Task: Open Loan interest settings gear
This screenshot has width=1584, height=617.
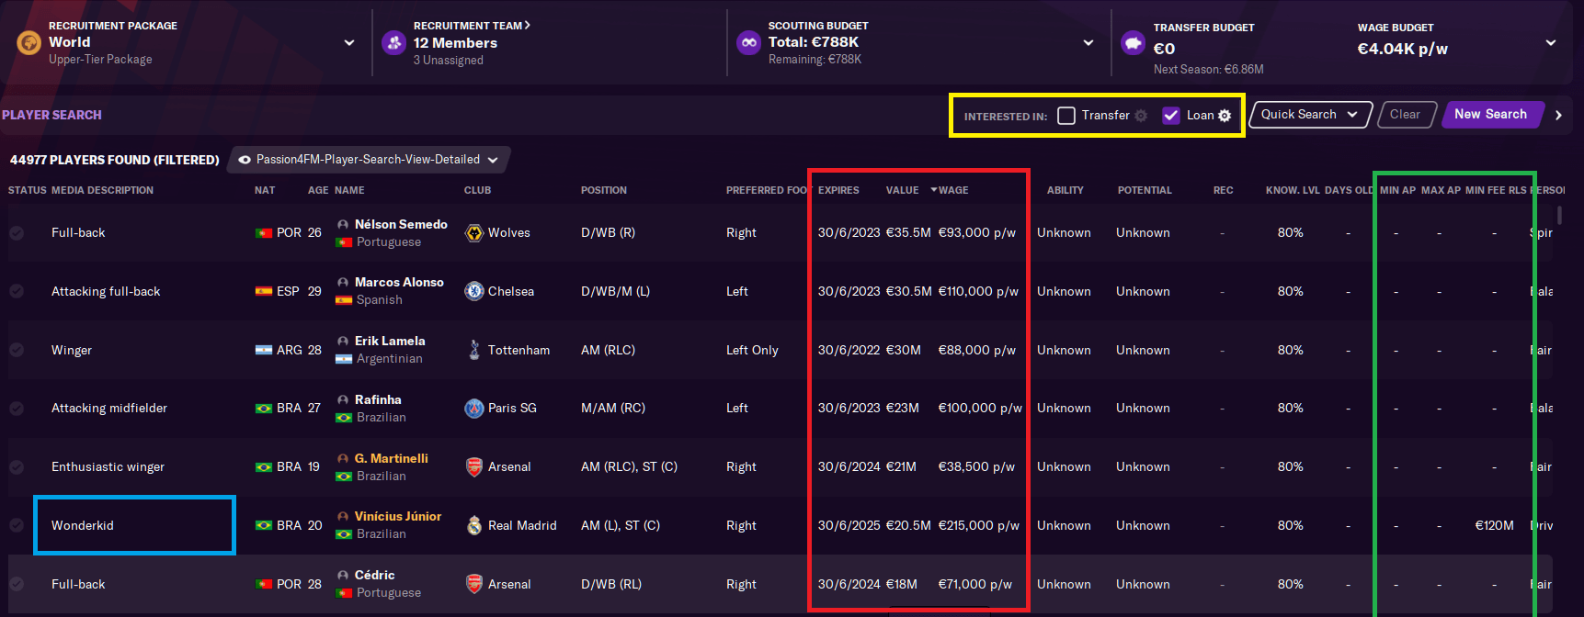Action: coord(1225,116)
